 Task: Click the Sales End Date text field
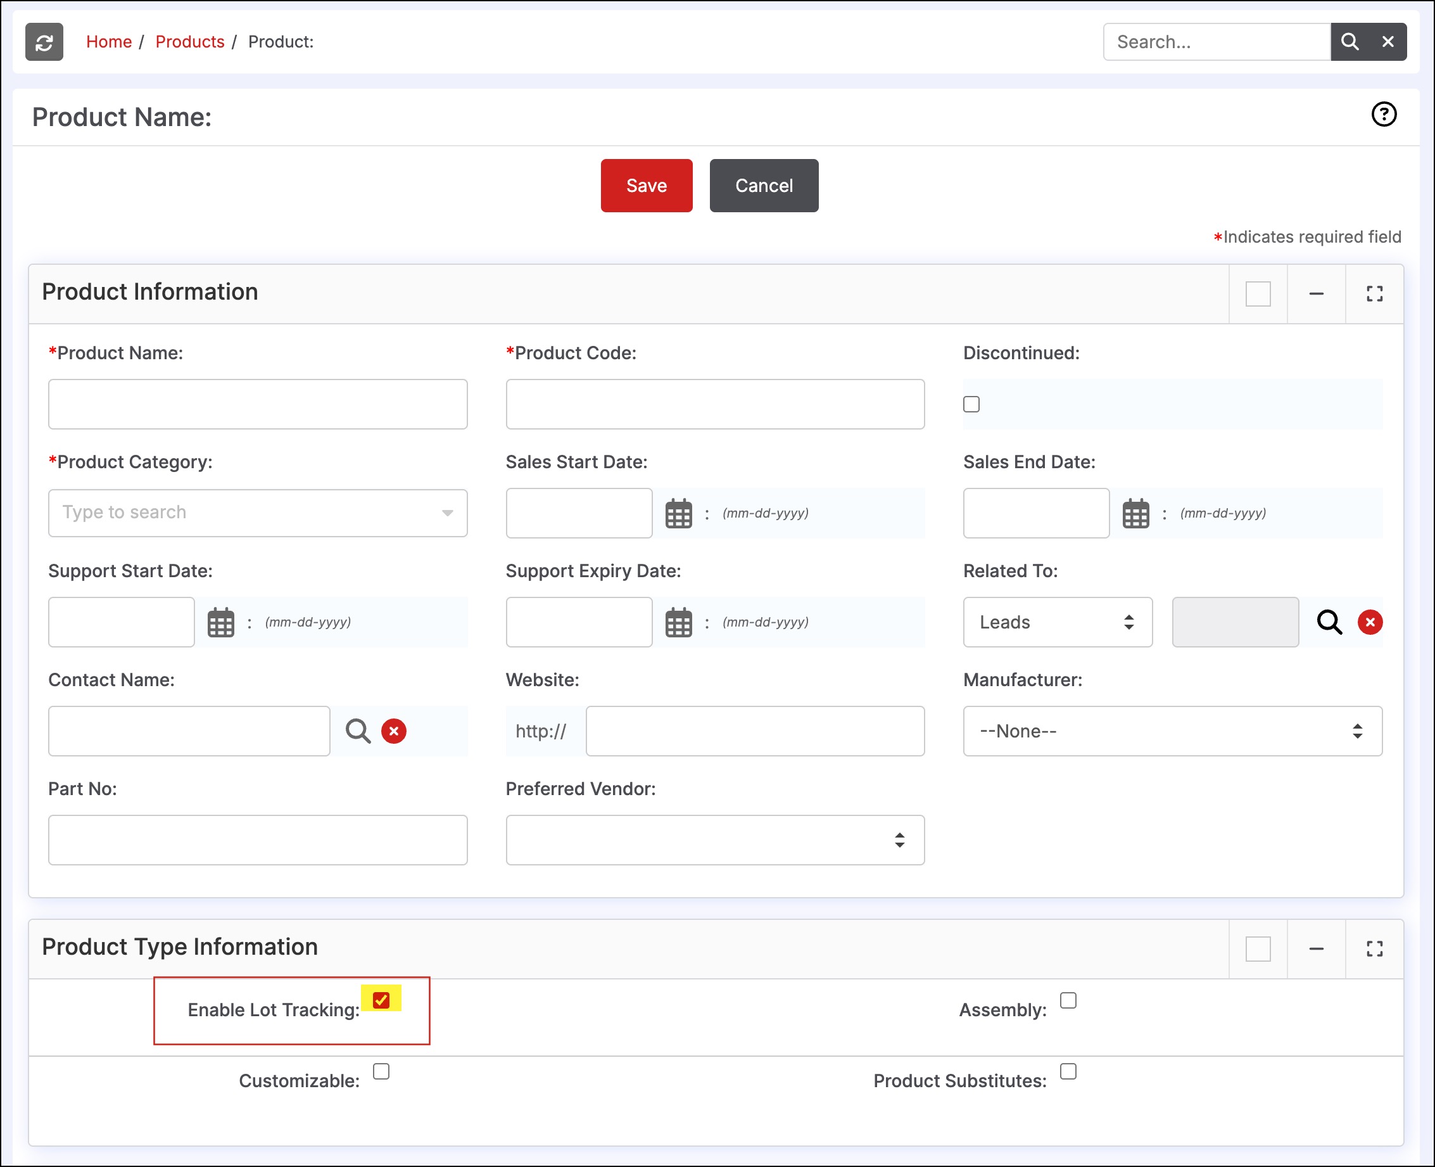point(1036,514)
